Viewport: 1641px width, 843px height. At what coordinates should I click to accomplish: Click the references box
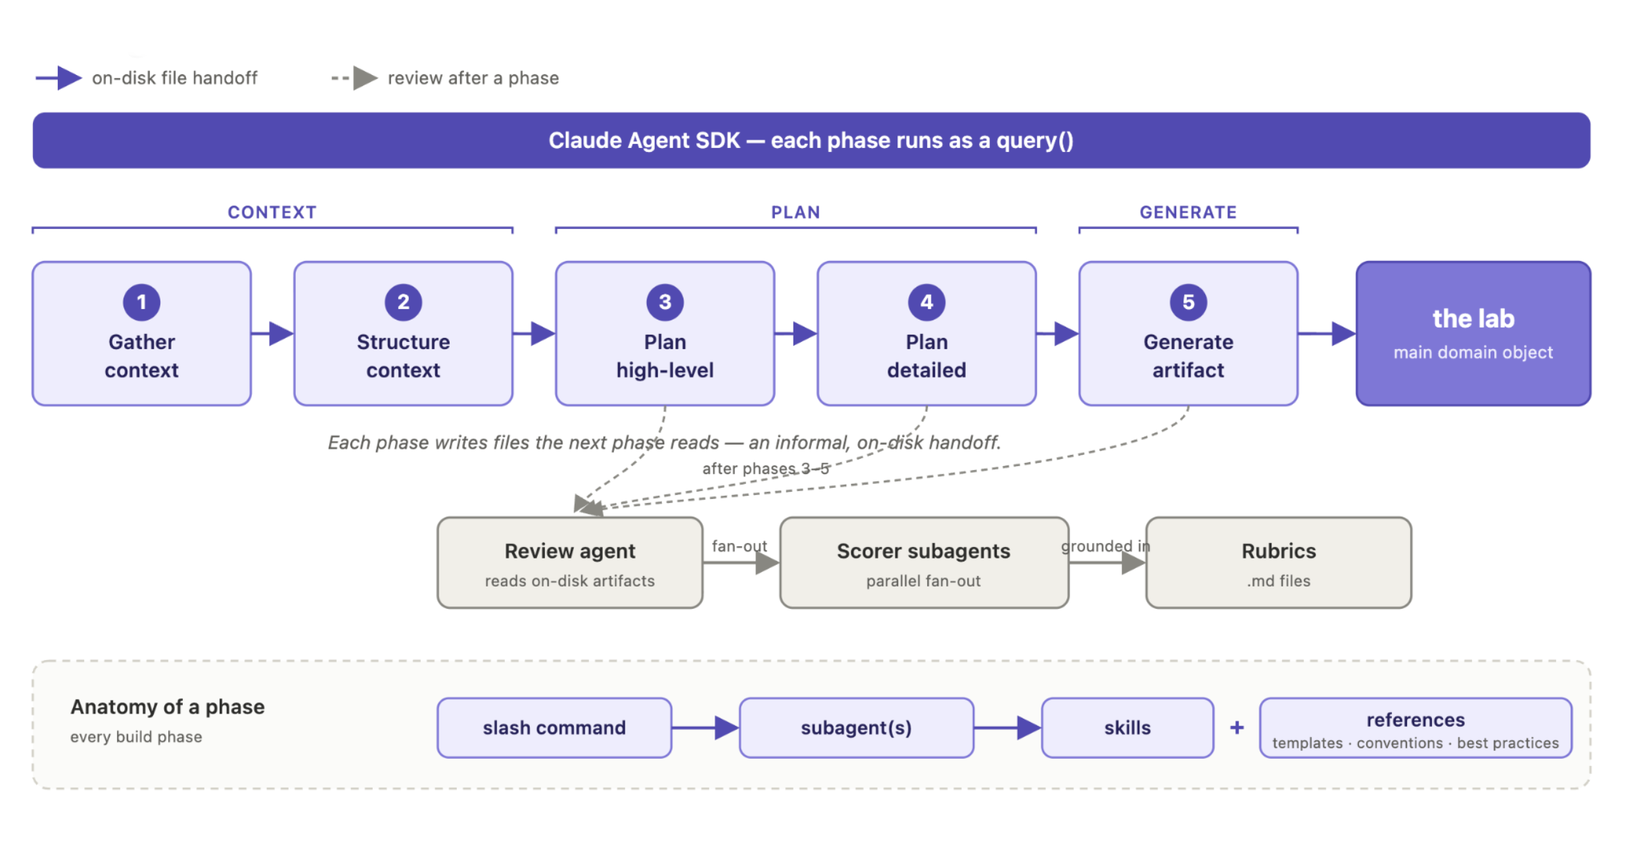(1415, 728)
